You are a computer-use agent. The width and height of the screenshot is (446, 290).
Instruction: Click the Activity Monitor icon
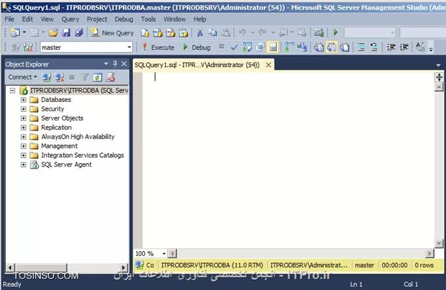[319, 33]
